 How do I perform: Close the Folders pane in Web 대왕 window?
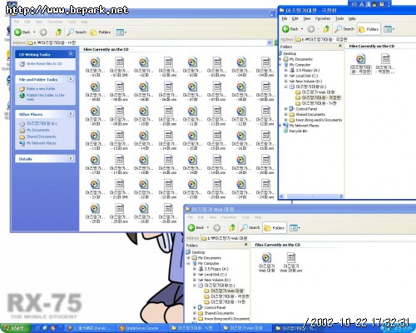point(245,245)
